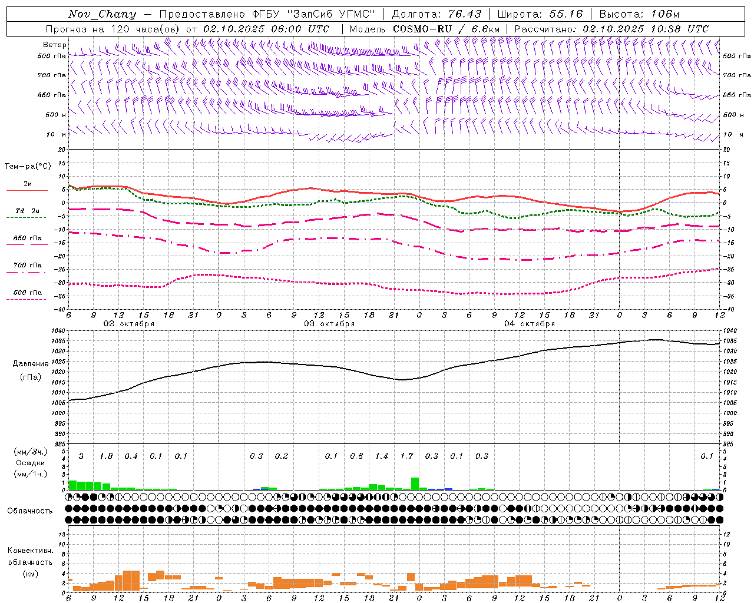Click the "03 октября" date label

tap(329, 324)
